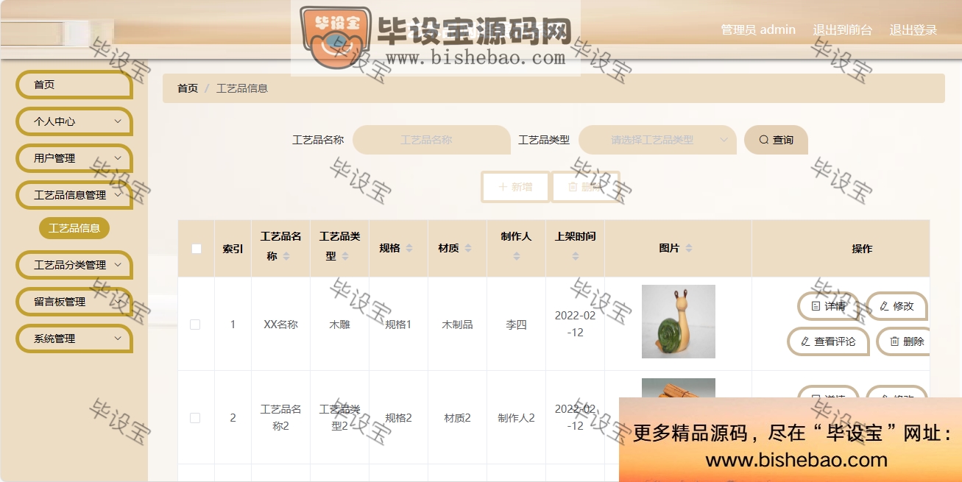This screenshot has width=962, height=482.
Task: Click 管理员 admin label in header
Action: [758, 30]
